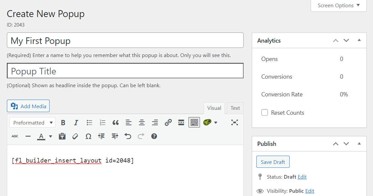Viewport: 373px width, 196px height.
Task: Collapse the Publish panel
Action: click(x=359, y=144)
